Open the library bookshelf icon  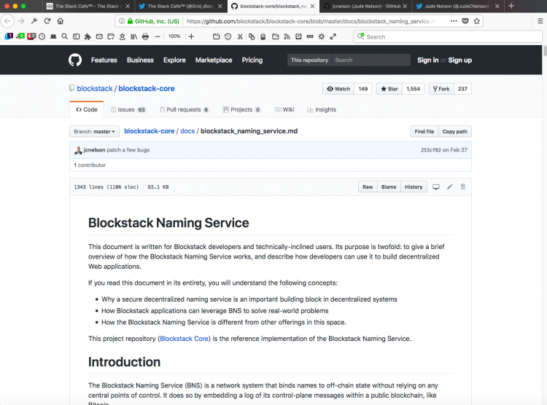click(x=133, y=36)
